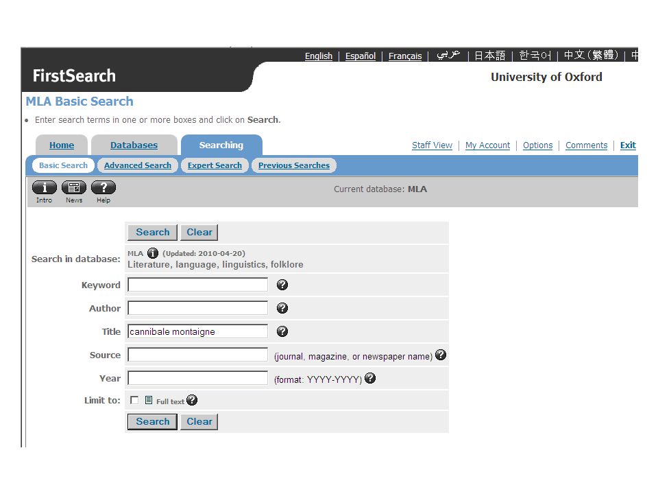Viewport: 658px width, 494px height.
Task: Click the top Search button
Action: pos(152,233)
